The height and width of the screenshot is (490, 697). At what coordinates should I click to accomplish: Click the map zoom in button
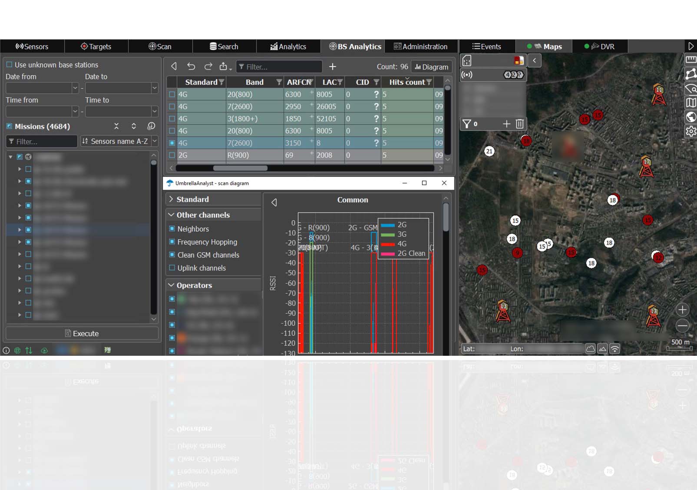click(682, 310)
